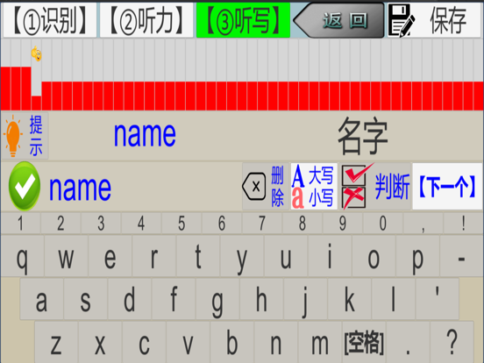Tap letter key q
Screen dimensions: 484x363
click(x=22, y=256)
